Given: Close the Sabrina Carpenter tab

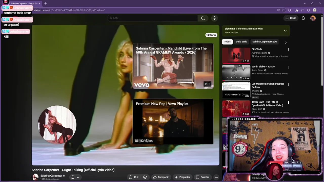Looking at the screenshot, I should [39, 4].
